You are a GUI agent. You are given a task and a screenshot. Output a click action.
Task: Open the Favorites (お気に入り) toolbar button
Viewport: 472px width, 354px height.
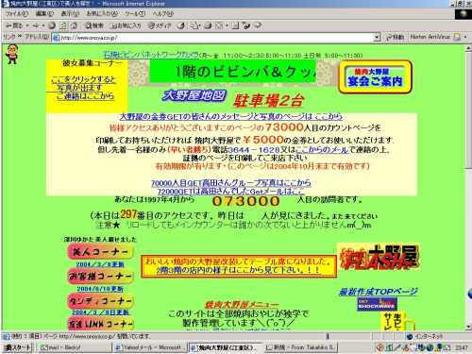click(x=126, y=25)
